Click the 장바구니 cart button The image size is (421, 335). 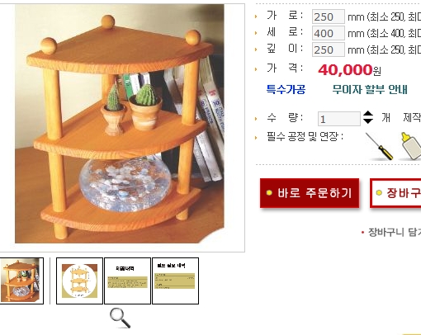(x=395, y=193)
